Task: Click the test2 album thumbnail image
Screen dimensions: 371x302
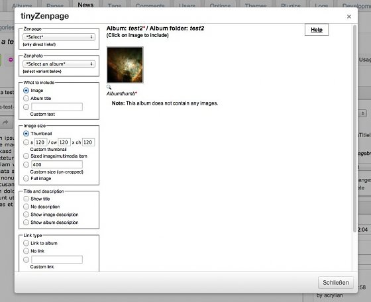Action: coord(125,65)
